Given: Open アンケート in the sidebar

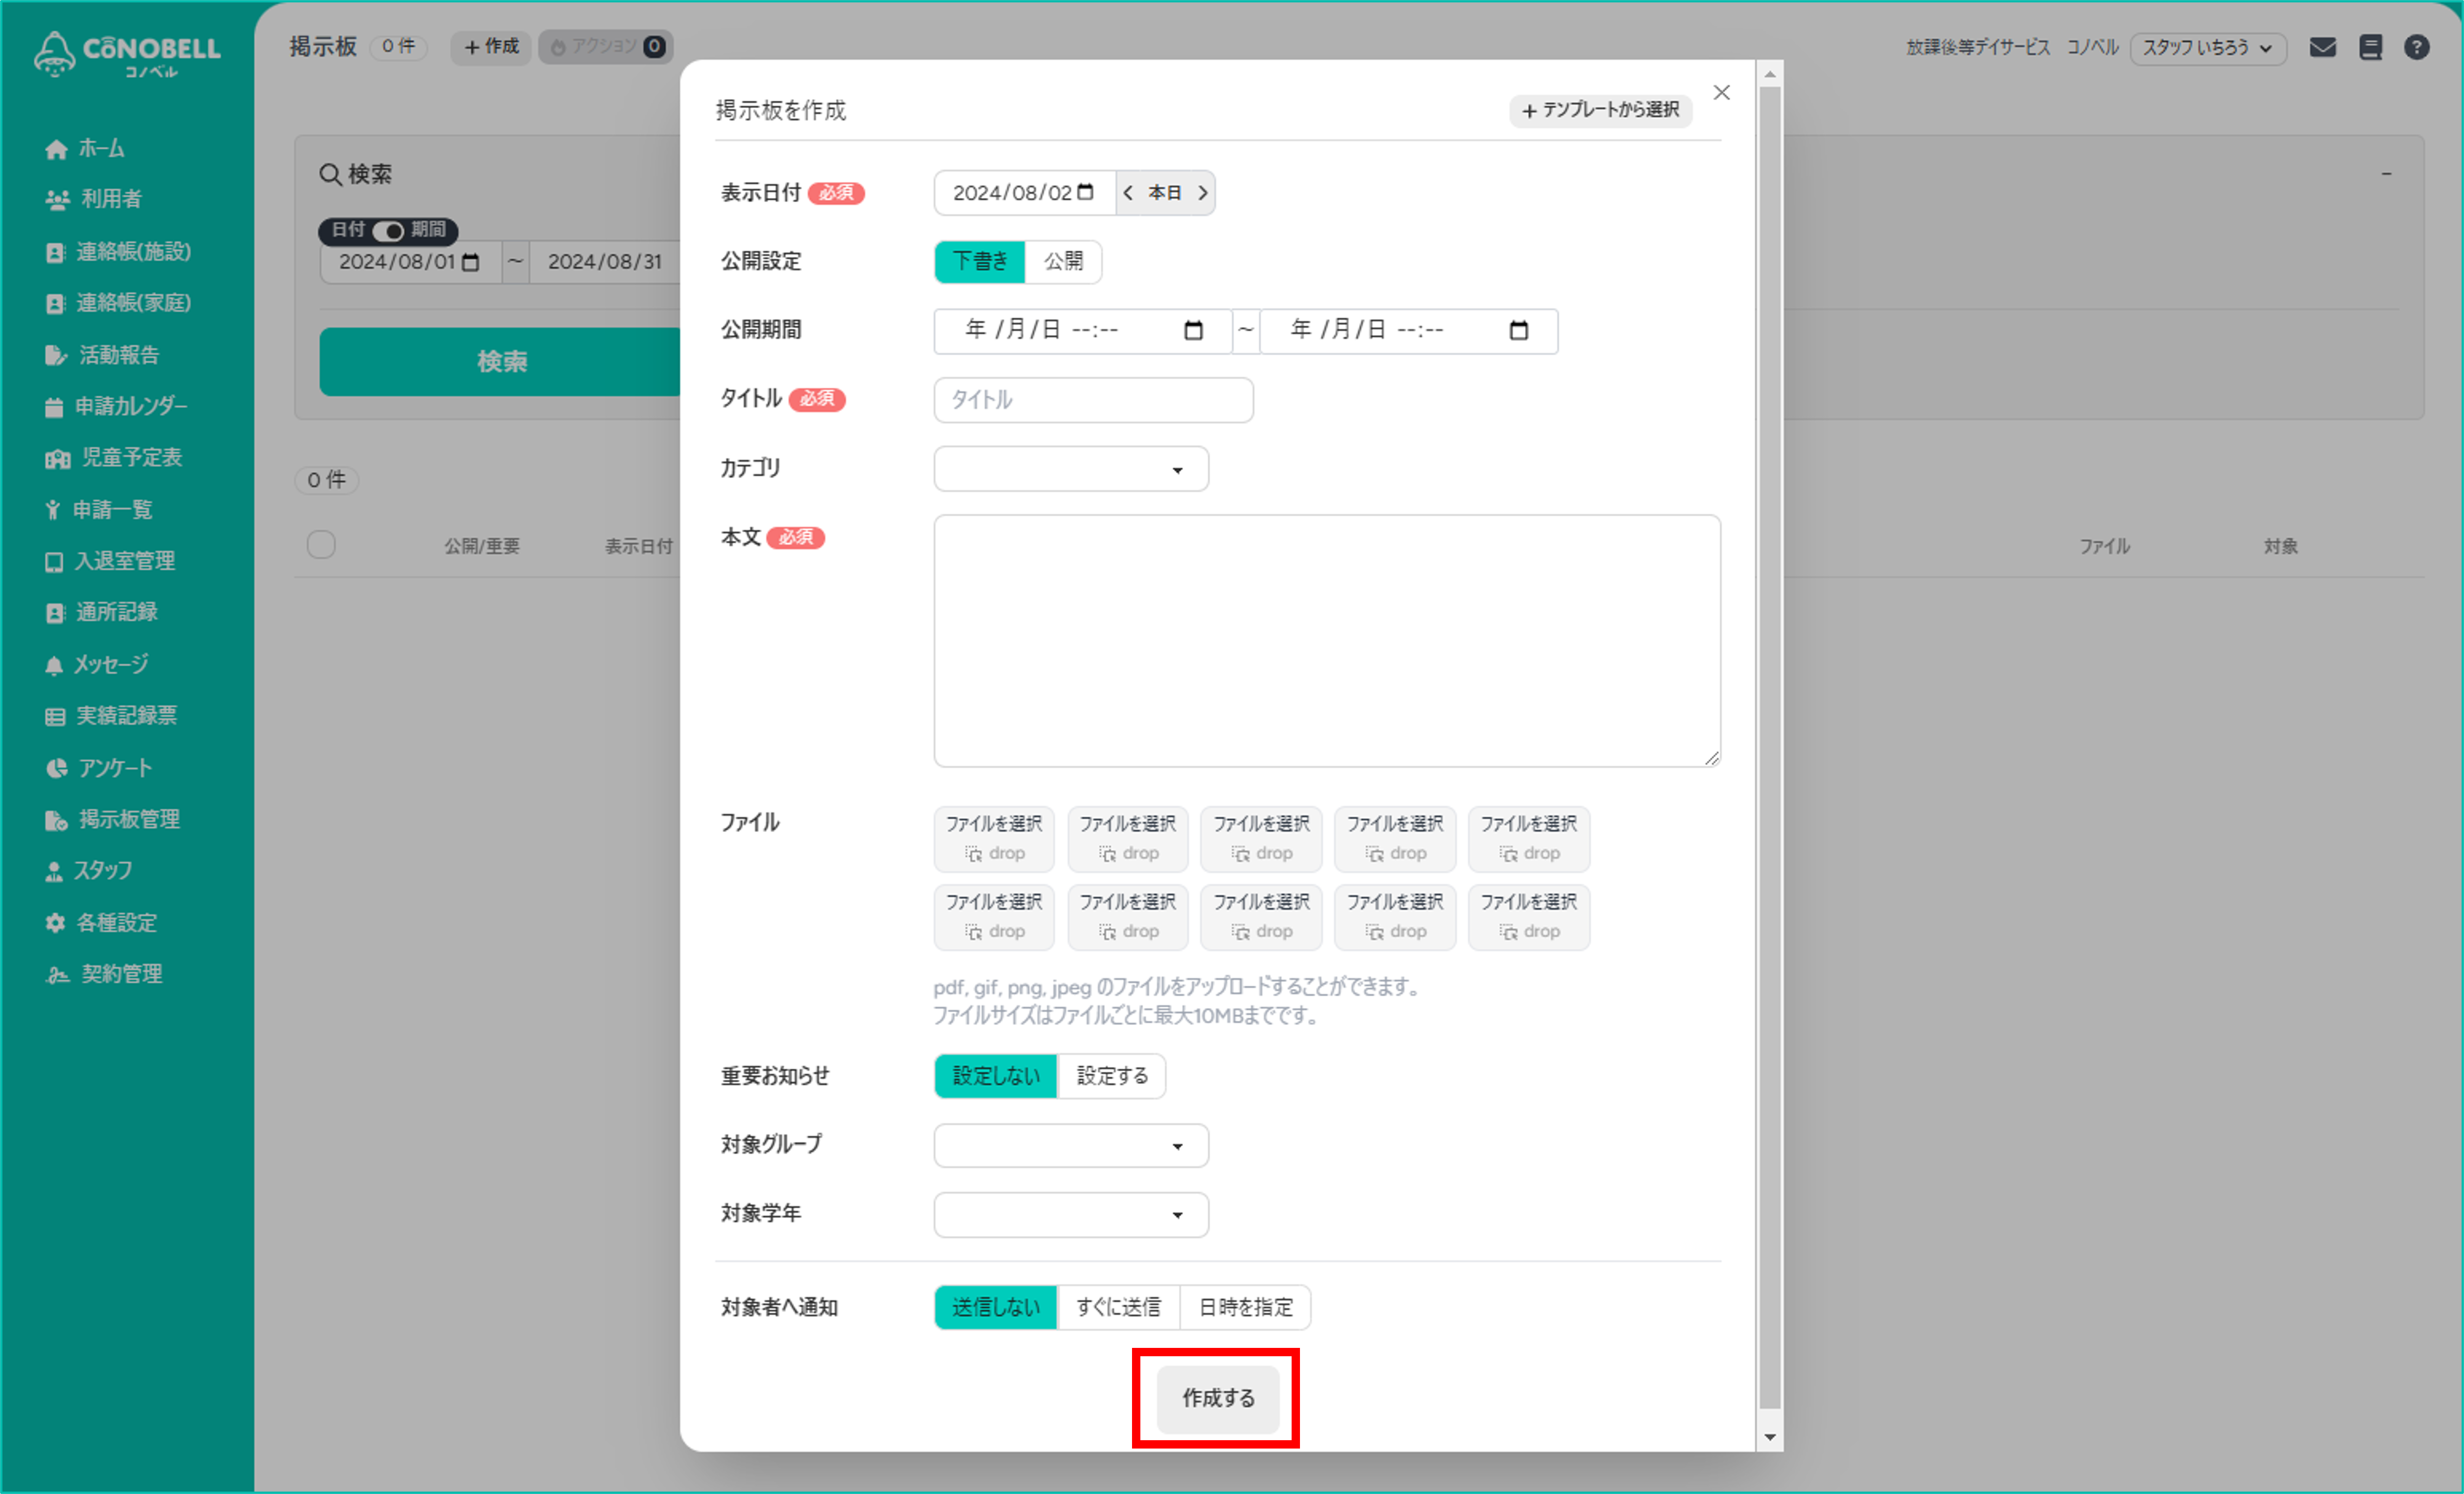Looking at the screenshot, I should 98,768.
